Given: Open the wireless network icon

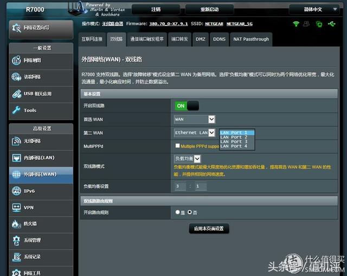Looking at the screenshot, I should [x=16, y=141].
